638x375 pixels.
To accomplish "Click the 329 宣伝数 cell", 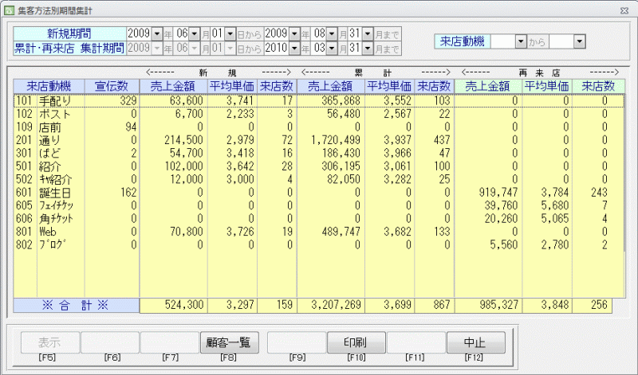I will pos(112,100).
